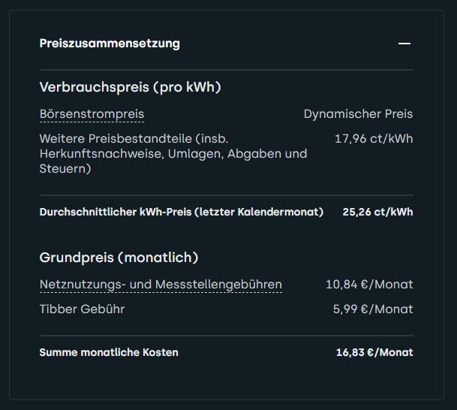Select the Tibber Gebühr label
The height and width of the screenshot is (410, 457).
tap(83, 309)
